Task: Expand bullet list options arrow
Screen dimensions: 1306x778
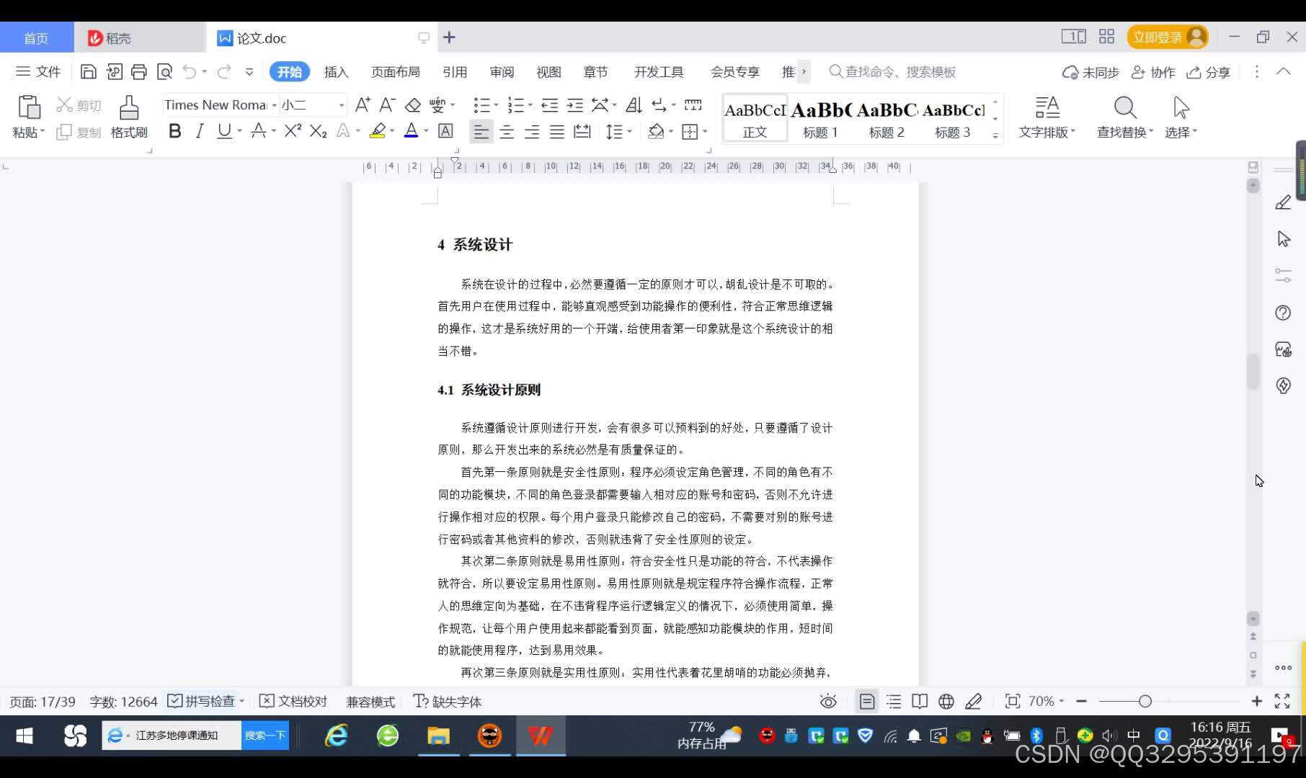Action: tap(496, 105)
